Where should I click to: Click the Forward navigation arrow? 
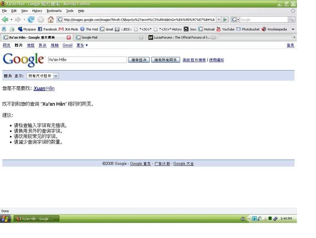[x=18, y=19]
